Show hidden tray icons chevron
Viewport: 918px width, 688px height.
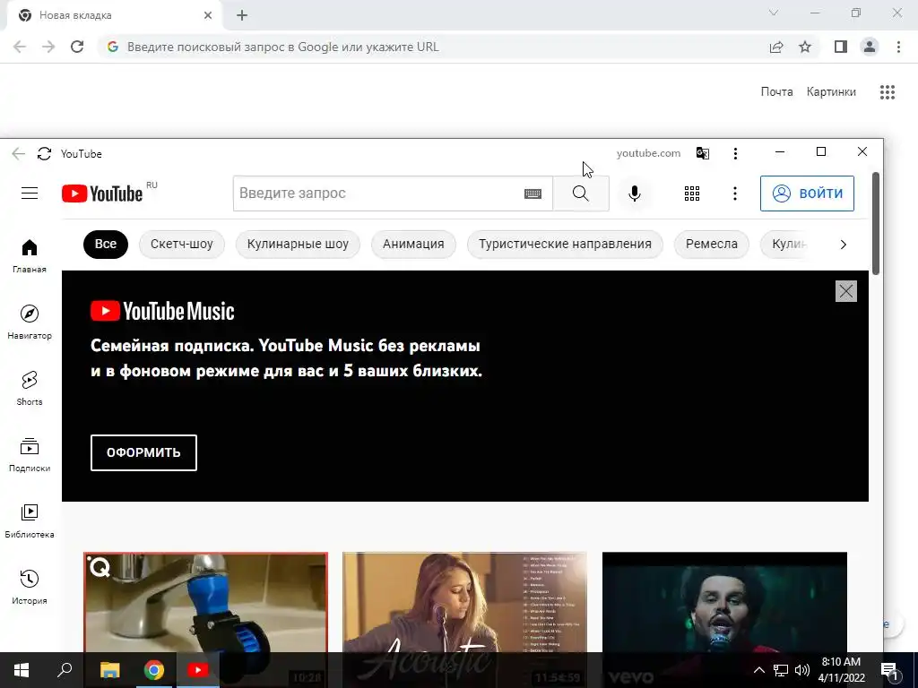tap(758, 670)
